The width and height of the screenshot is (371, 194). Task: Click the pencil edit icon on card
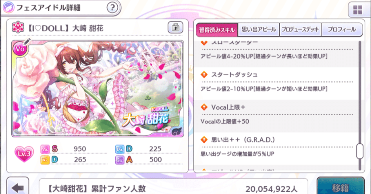point(28,42)
